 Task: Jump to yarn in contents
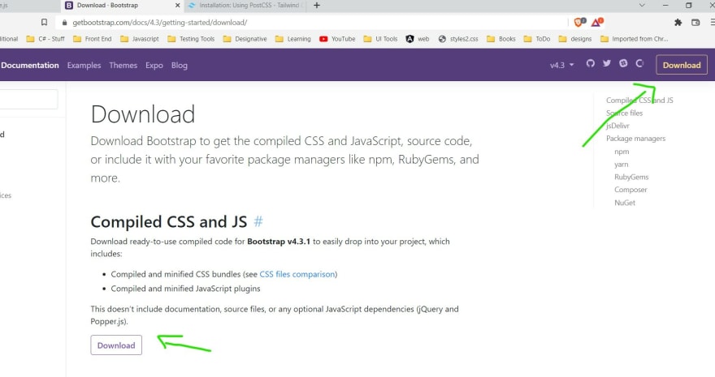(x=621, y=164)
